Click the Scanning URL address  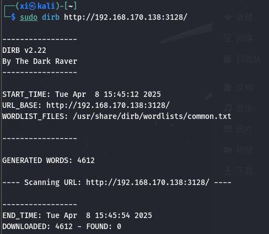148,182
